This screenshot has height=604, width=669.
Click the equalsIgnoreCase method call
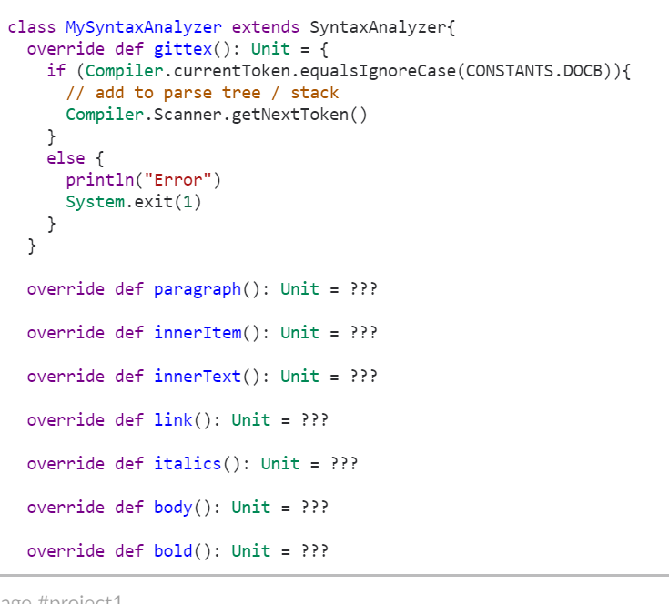(x=378, y=71)
